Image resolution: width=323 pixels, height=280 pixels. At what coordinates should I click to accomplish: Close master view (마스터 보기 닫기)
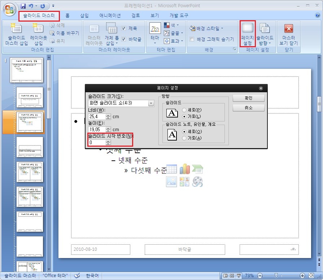pos(289,34)
